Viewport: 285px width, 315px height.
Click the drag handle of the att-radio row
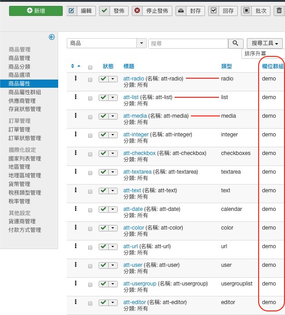click(75, 79)
